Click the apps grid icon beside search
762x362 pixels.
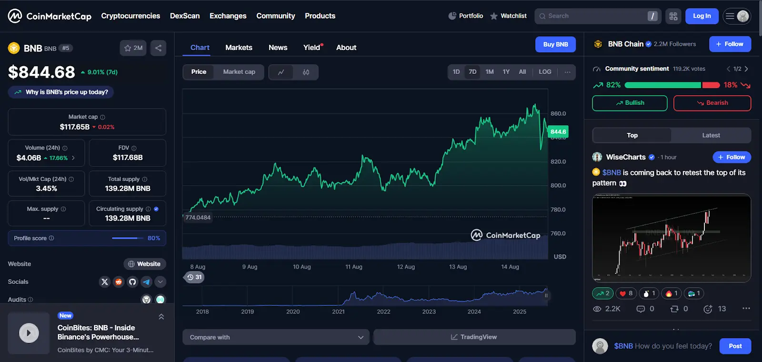click(673, 16)
